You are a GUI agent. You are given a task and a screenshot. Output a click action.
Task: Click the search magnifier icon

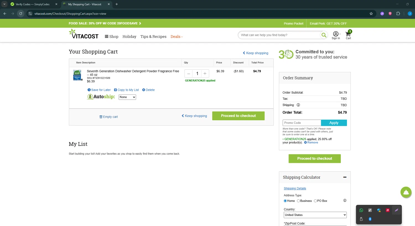tap(323, 35)
